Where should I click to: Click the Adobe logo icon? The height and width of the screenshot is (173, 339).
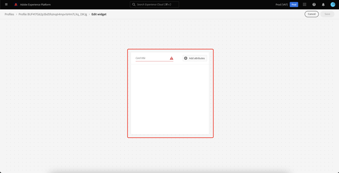point(16,5)
